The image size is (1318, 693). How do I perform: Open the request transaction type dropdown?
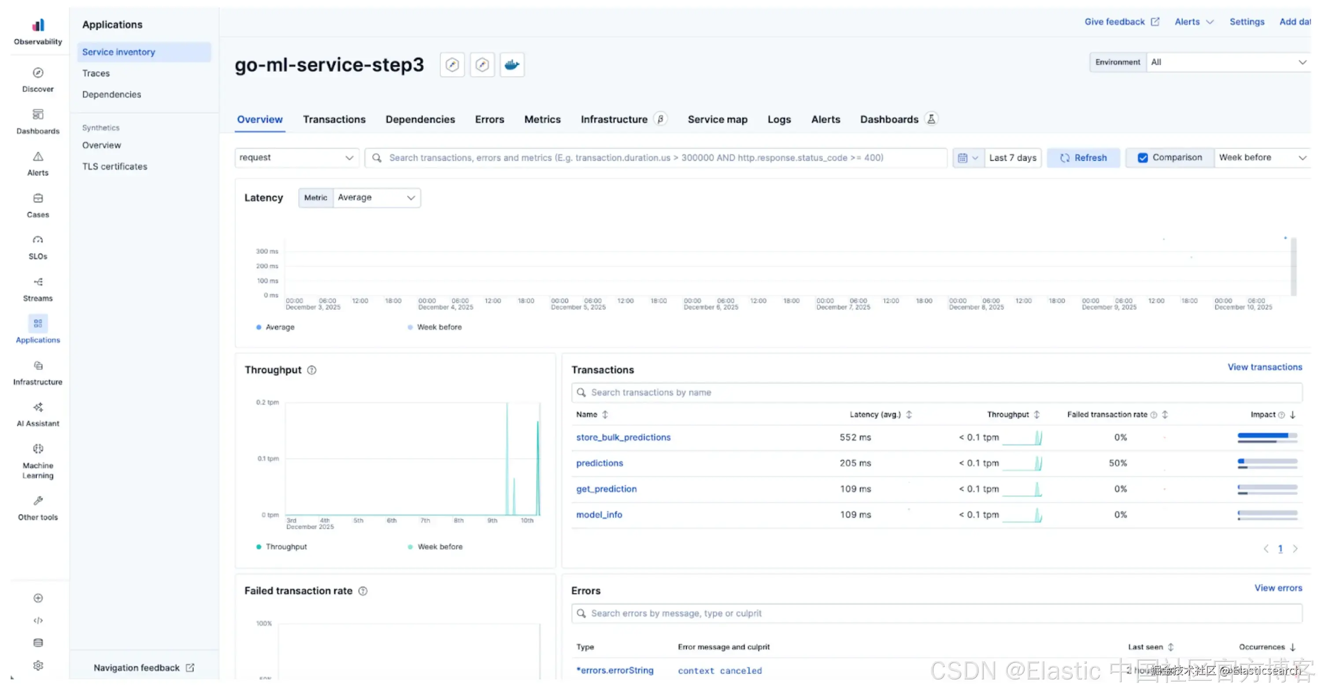tap(296, 158)
